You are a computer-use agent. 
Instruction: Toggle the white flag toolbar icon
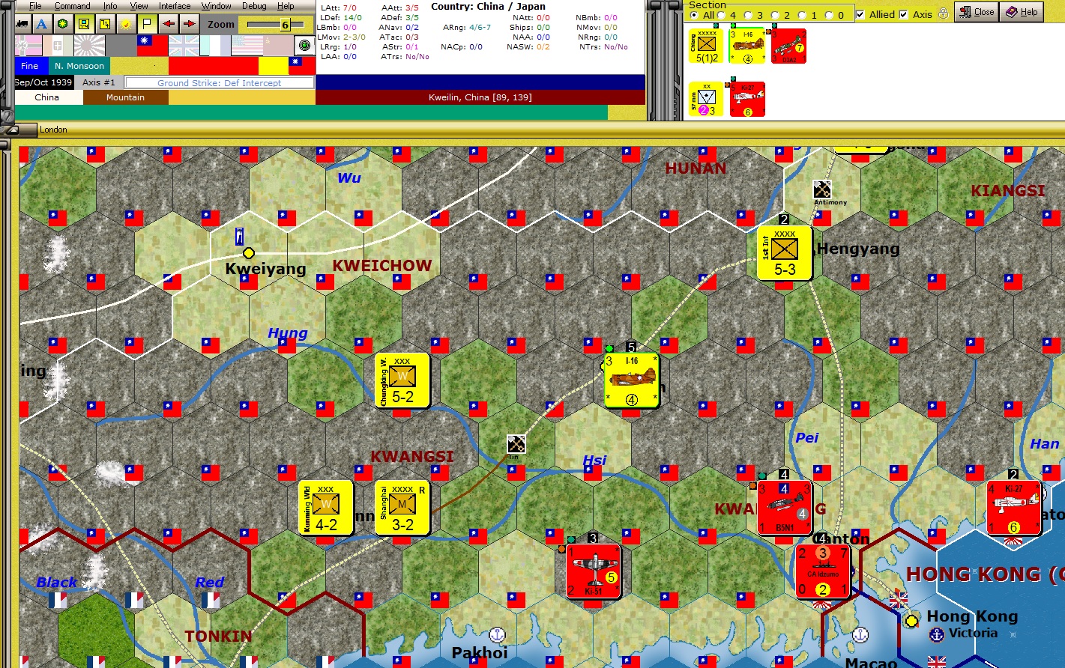click(x=147, y=24)
